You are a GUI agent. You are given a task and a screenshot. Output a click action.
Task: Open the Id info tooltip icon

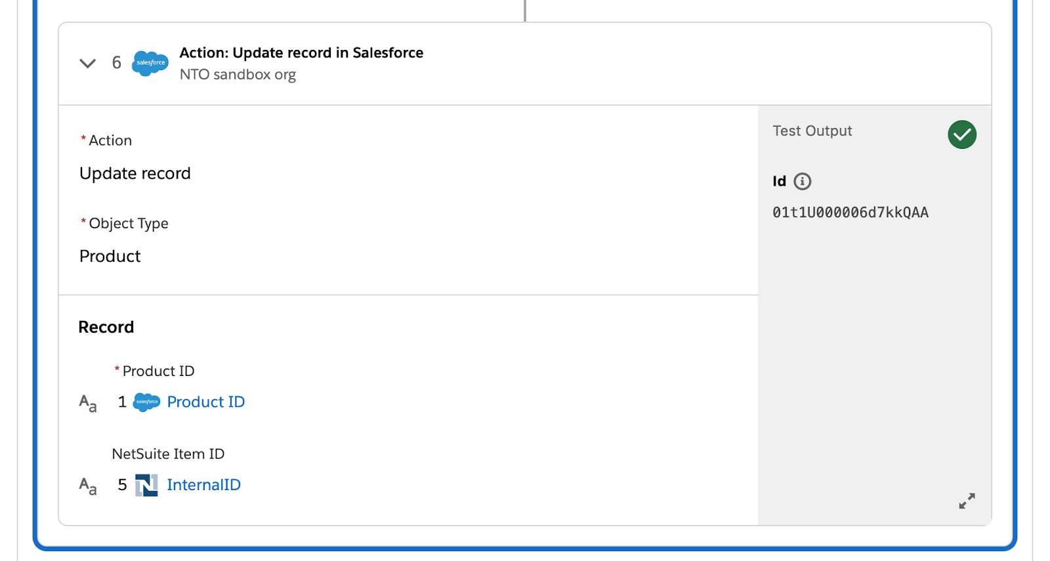click(803, 181)
